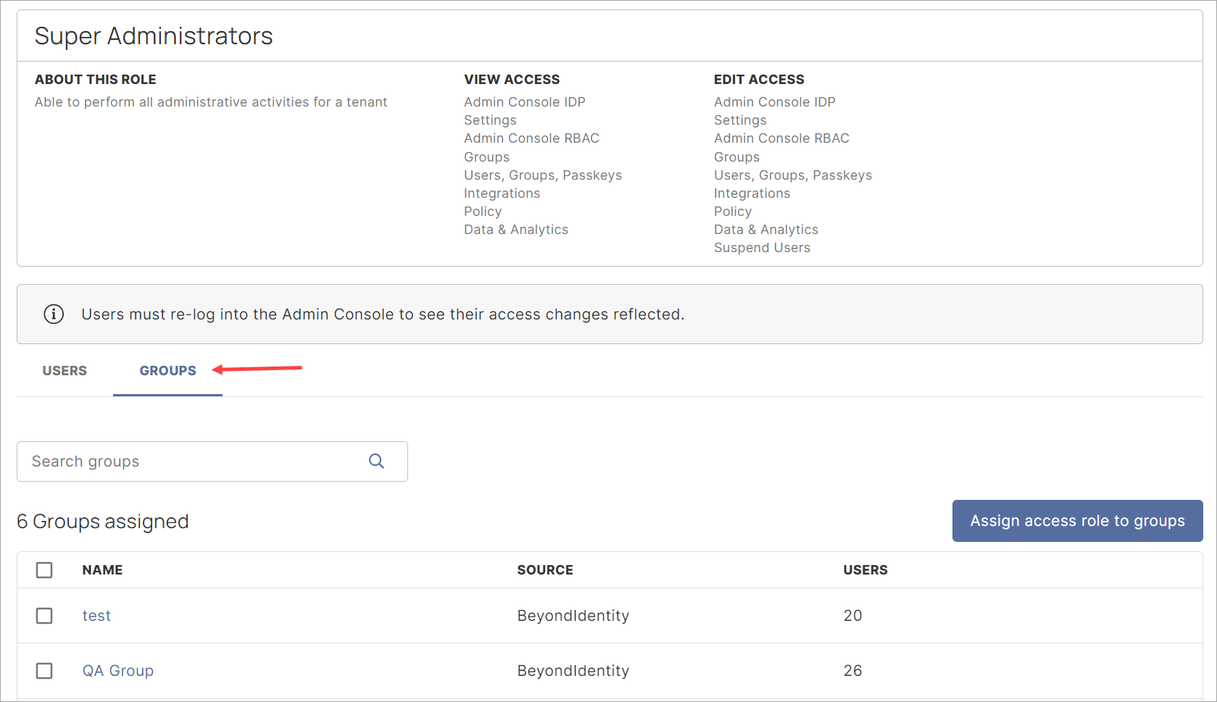Click Suspend Users under Edit Access
1217x702 pixels.
coord(762,248)
